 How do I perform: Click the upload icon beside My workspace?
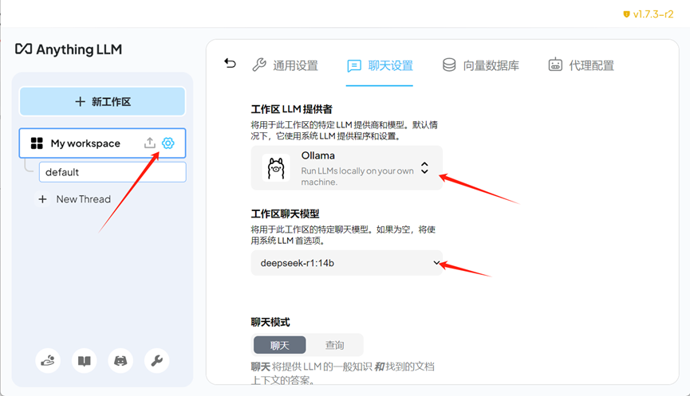tap(150, 143)
